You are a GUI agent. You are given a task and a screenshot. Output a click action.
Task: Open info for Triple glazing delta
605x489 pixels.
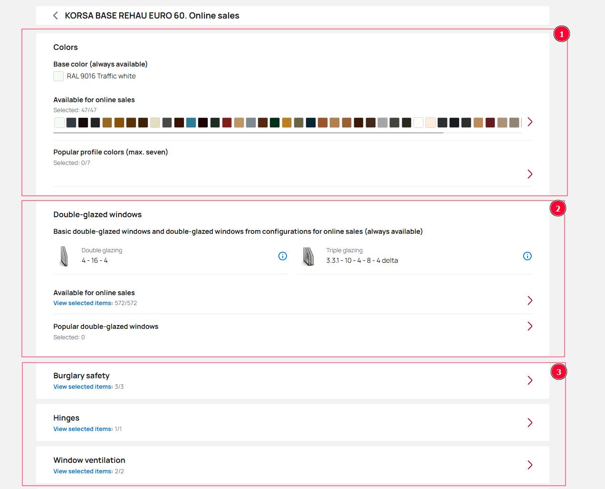point(527,256)
